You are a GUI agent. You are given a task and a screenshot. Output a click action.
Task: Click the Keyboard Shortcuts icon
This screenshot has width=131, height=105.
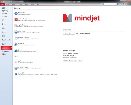pyautogui.click(x=16, y=38)
